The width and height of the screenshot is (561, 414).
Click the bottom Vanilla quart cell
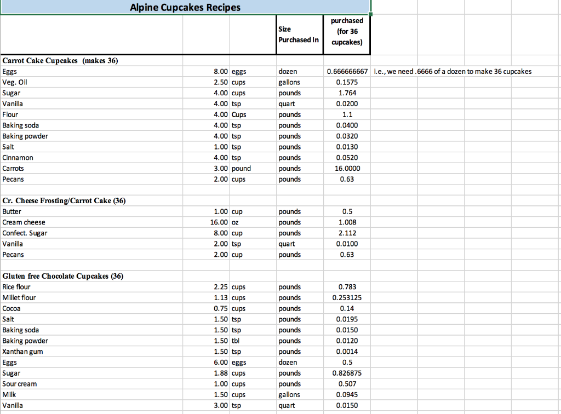pyautogui.click(x=289, y=405)
